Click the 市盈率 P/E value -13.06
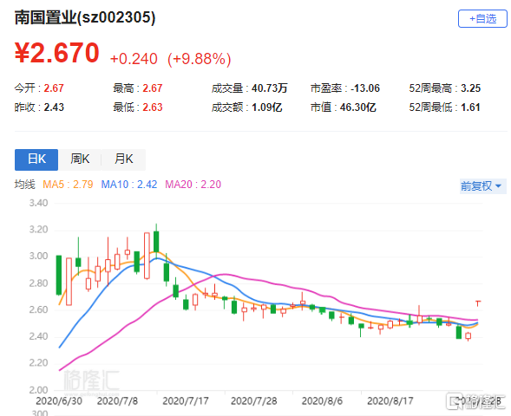 (365, 88)
